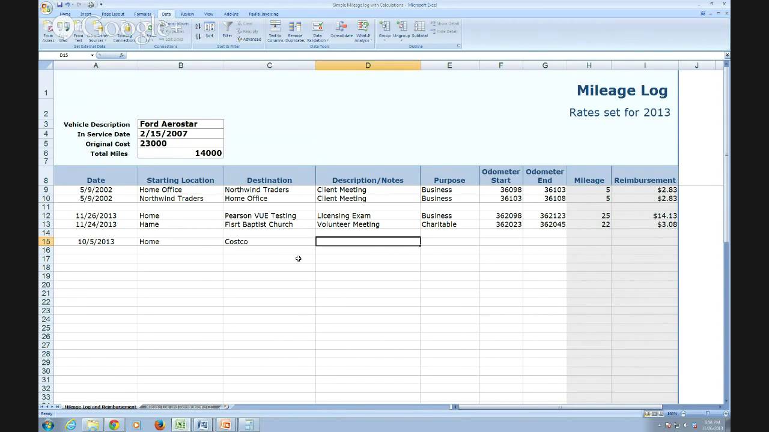Launch Text to Columns
The image size is (769, 432).
click(275, 32)
